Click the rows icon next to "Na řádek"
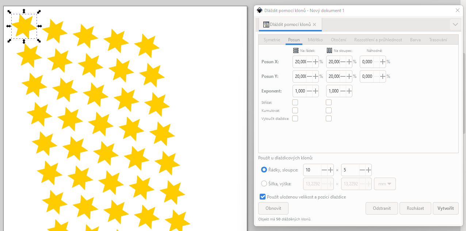The image size is (466, 231). (295, 50)
